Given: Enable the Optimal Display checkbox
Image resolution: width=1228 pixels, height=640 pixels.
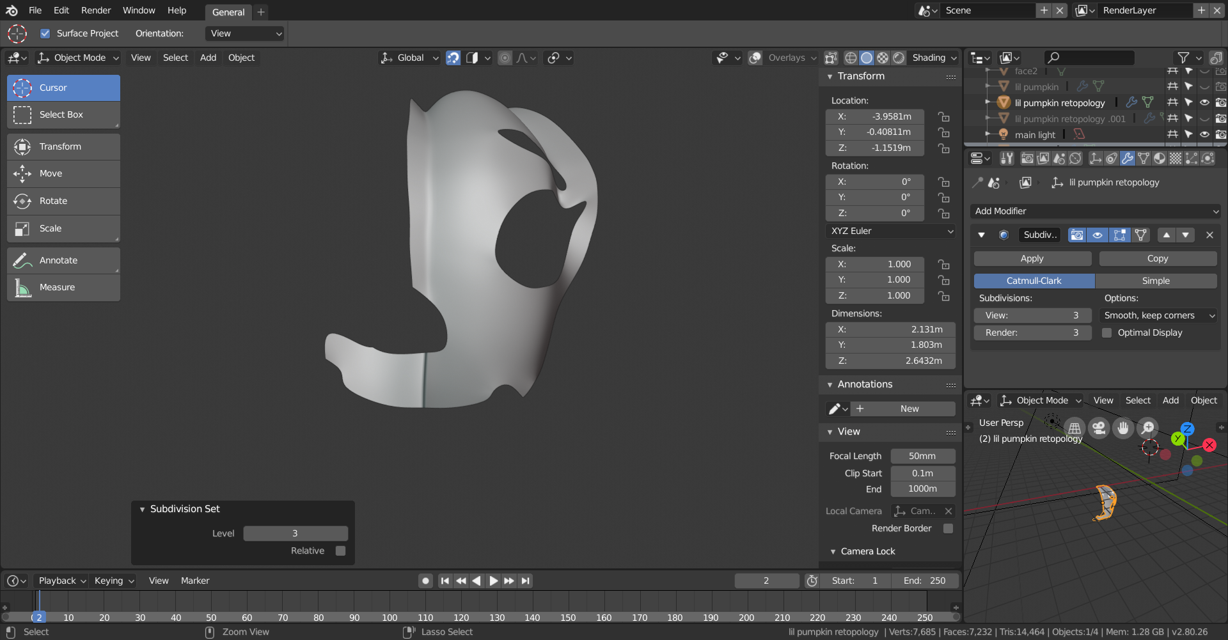Looking at the screenshot, I should [x=1106, y=332].
